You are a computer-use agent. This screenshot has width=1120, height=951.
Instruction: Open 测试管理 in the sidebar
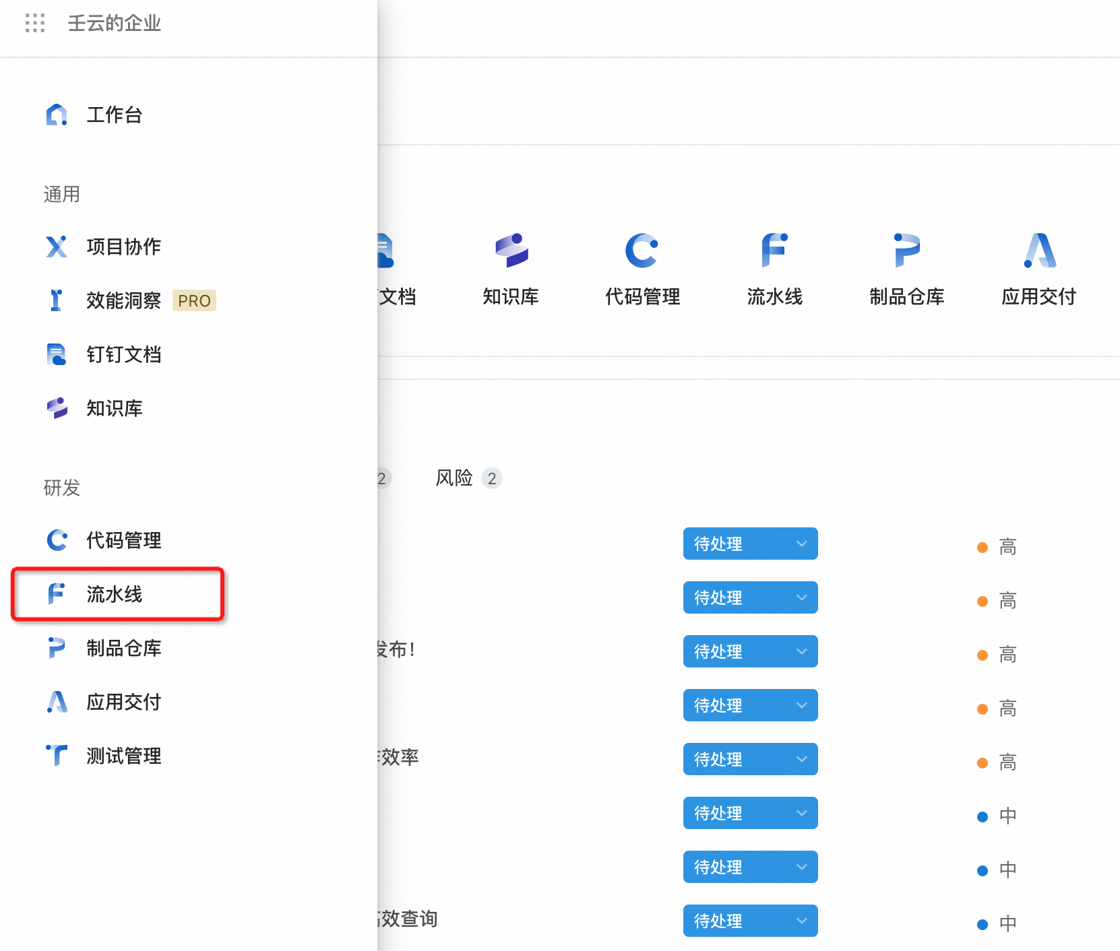click(123, 756)
